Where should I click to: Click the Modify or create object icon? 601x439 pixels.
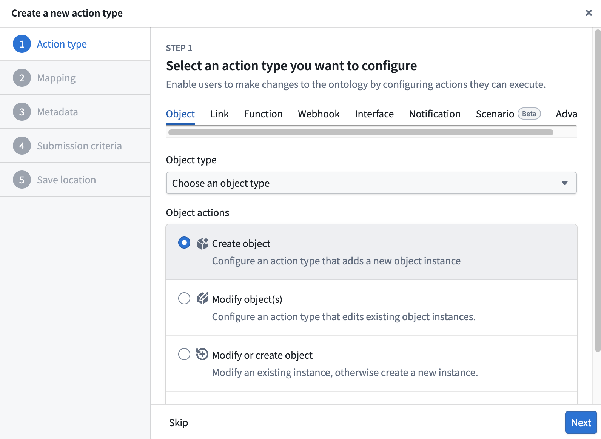click(202, 354)
